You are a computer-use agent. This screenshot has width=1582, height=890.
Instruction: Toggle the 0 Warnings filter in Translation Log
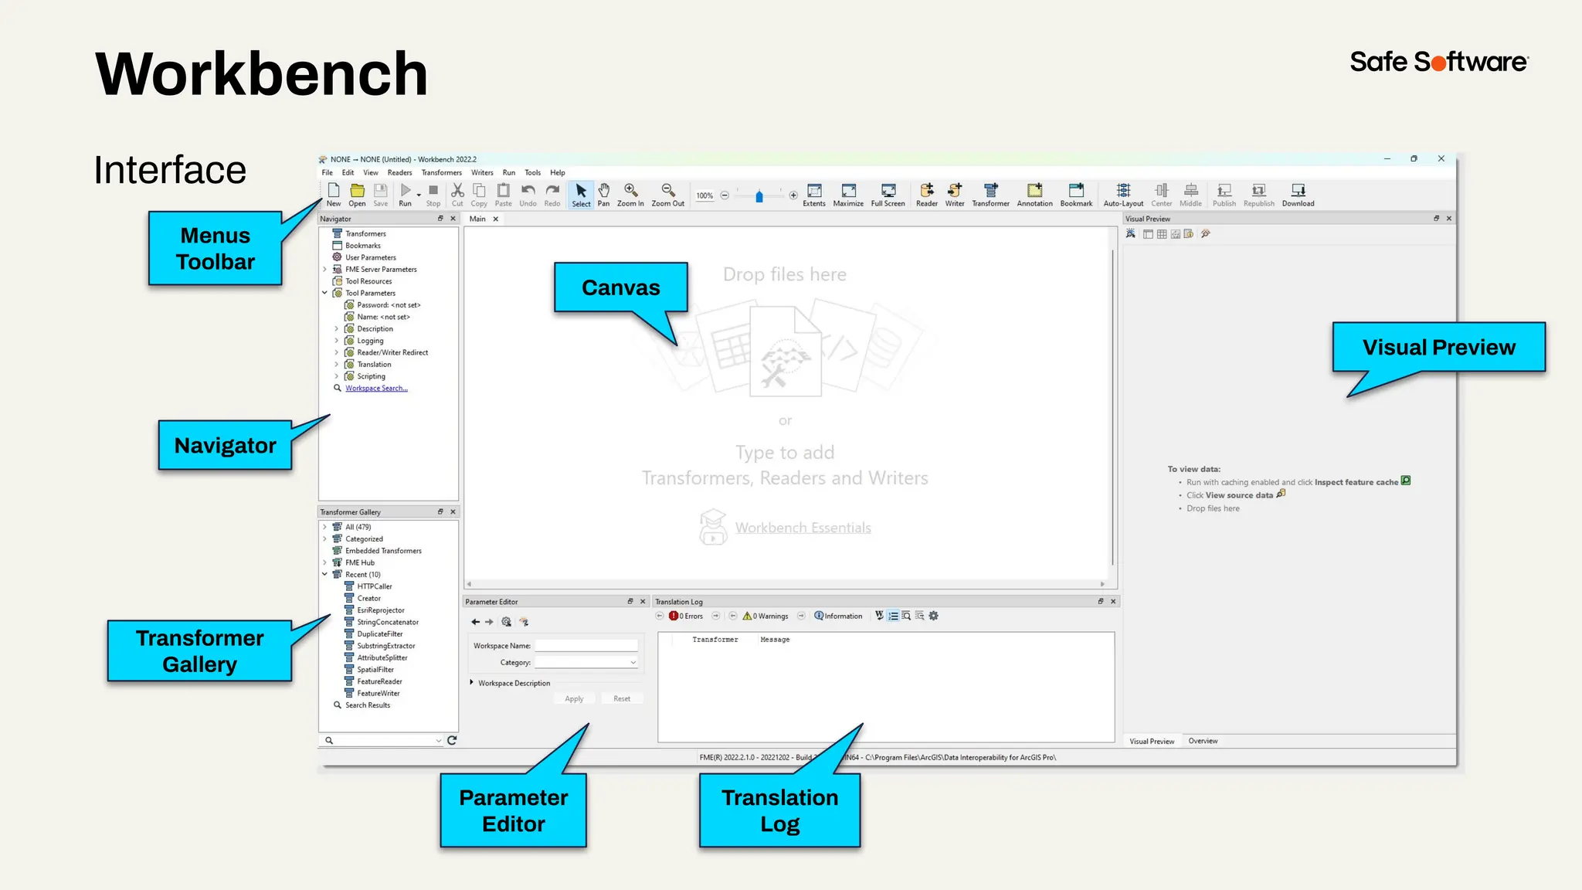click(x=766, y=616)
